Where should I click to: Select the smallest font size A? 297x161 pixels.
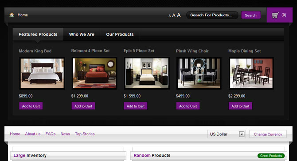tap(169, 16)
